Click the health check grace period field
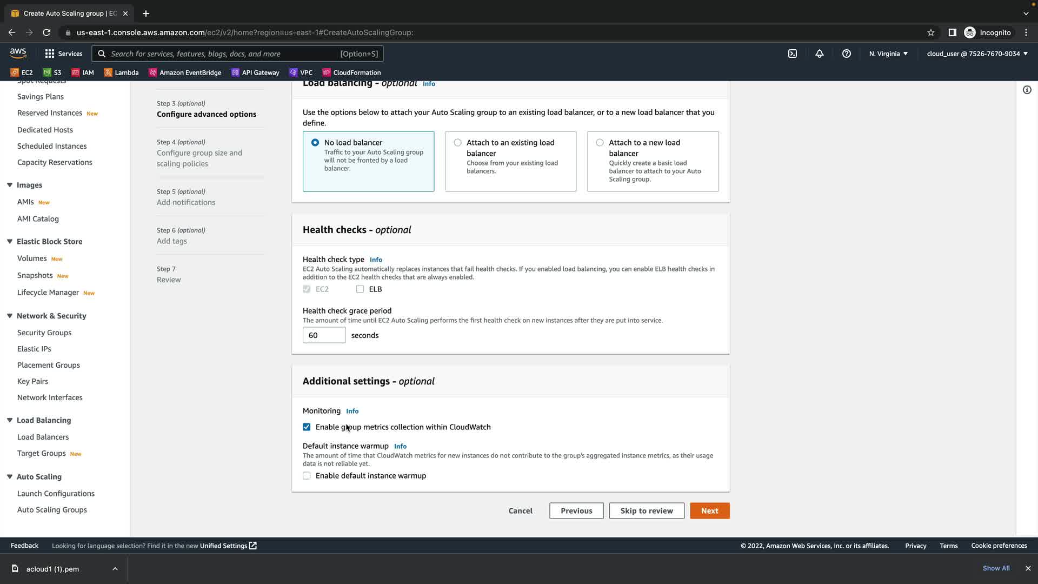This screenshot has width=1038, height=584. pyautogui.click(x=324, y=335)
